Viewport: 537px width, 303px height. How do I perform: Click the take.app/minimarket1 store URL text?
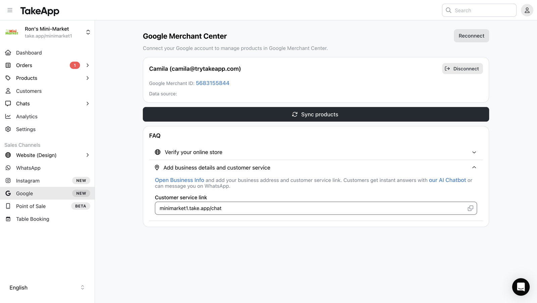[x=48, y=36]
